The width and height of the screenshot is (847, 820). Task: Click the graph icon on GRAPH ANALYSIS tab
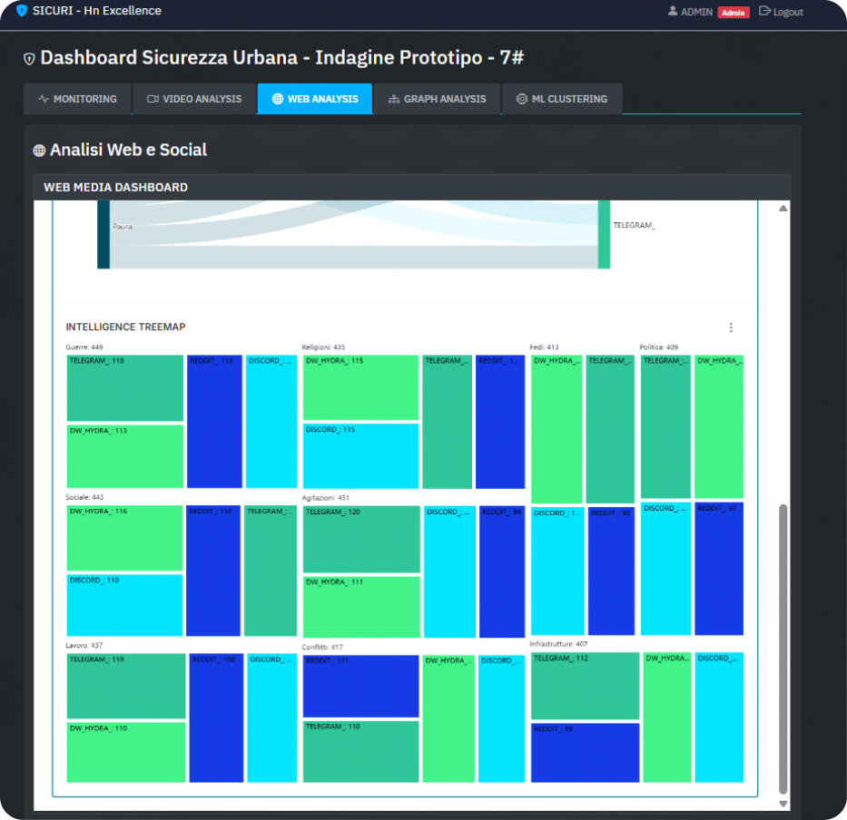[x=392, y=100]
